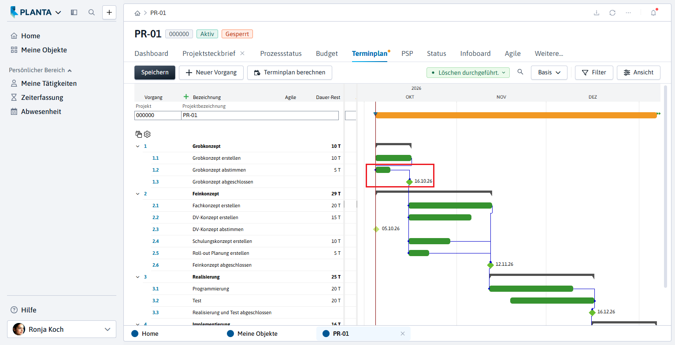
Task: Open the Ansicht button
Action: coord(638,72)
